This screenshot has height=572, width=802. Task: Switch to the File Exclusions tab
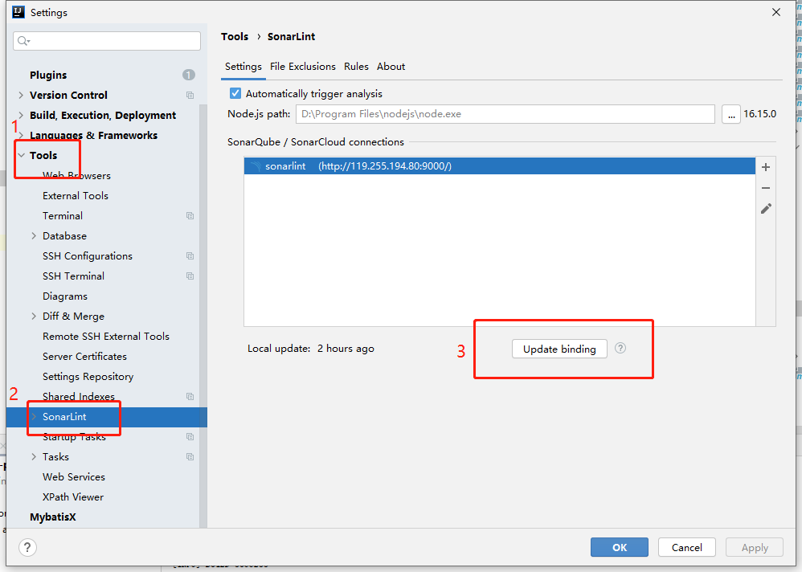pyautogui.click(x=302, y=67)
